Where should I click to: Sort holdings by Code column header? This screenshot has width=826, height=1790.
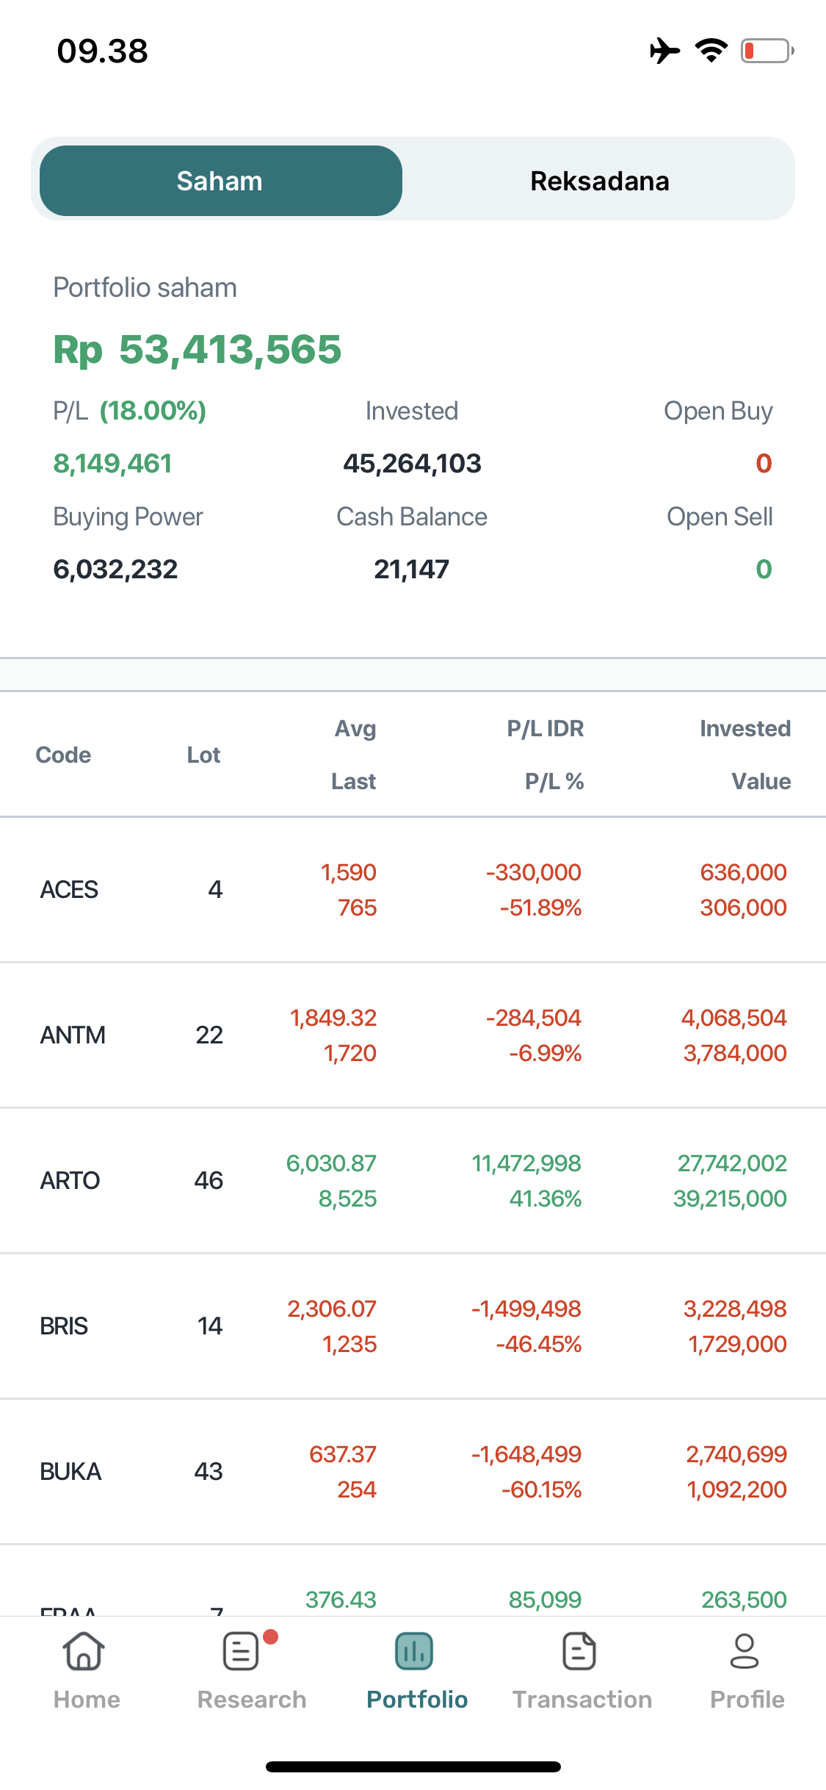point(63,755)
